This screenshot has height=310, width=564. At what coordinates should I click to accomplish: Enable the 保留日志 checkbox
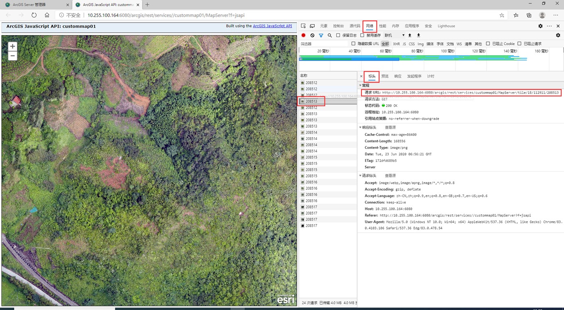click(338, 35)
